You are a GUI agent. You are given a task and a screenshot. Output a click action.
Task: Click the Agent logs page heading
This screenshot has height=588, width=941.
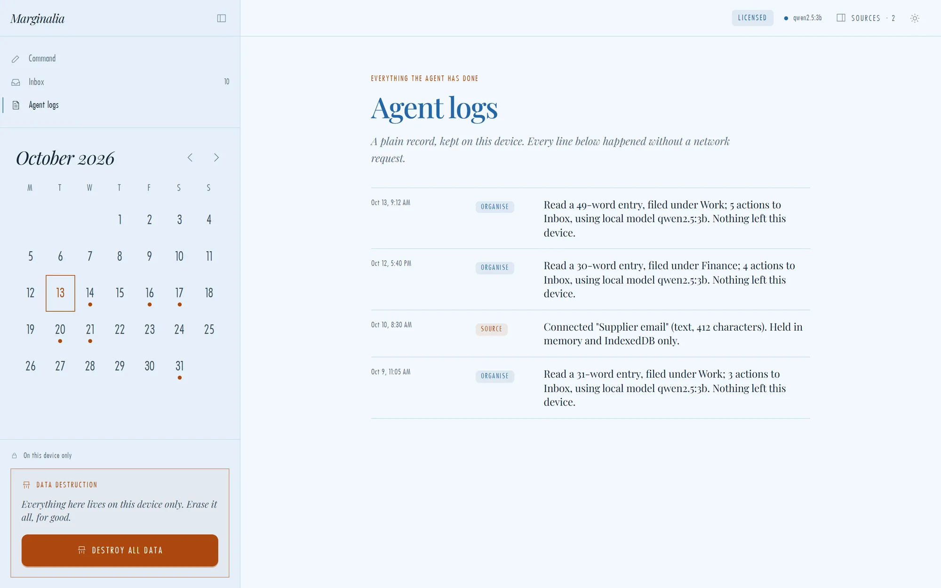[x=434, y=108]
